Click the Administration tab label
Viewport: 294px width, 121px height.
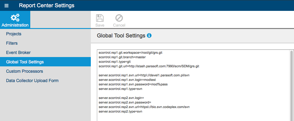[x=15, y=25]
